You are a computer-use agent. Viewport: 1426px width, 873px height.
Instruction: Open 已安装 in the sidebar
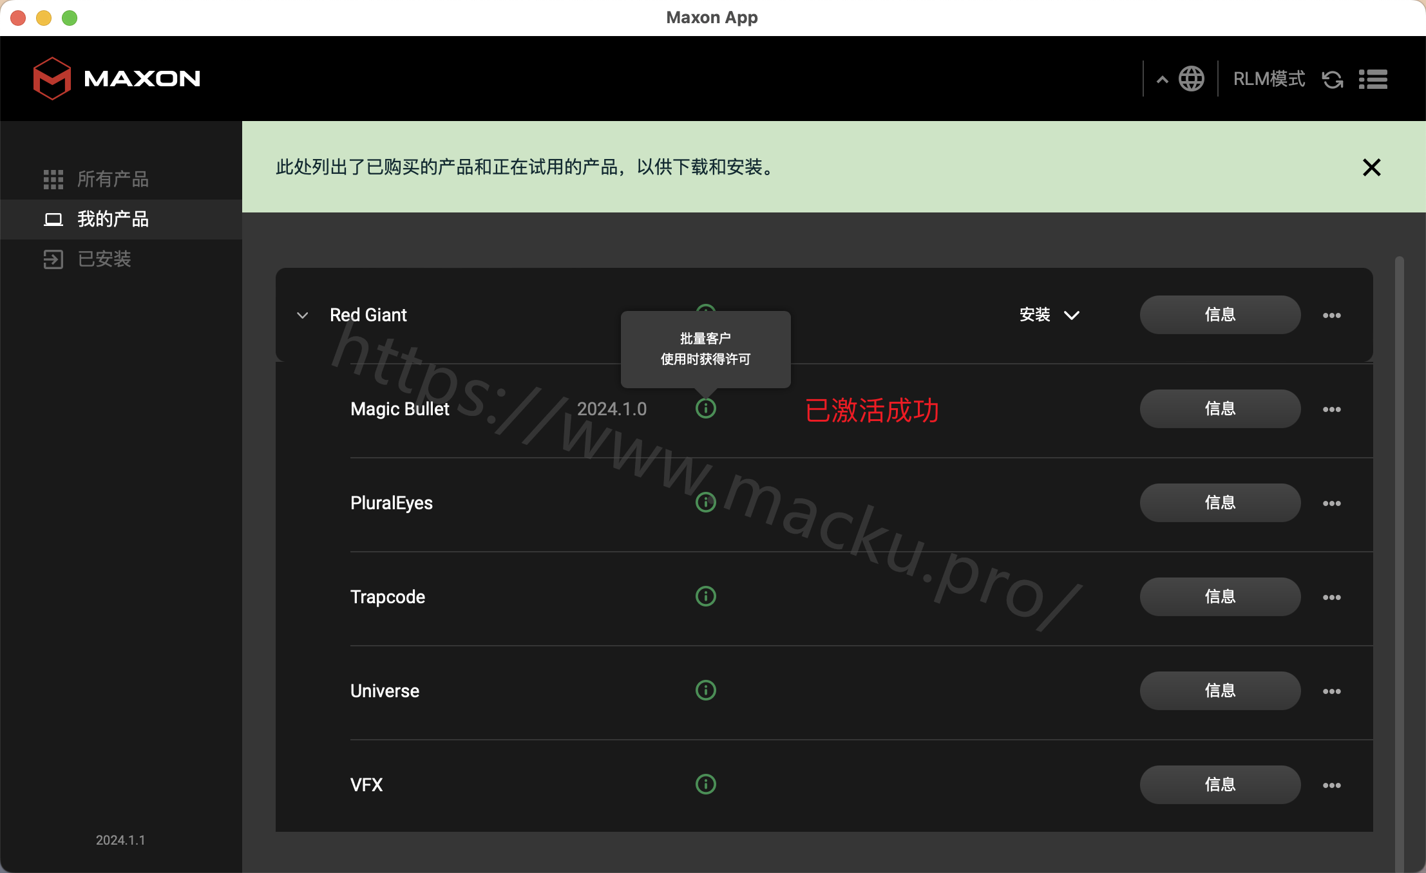point(121,259)
